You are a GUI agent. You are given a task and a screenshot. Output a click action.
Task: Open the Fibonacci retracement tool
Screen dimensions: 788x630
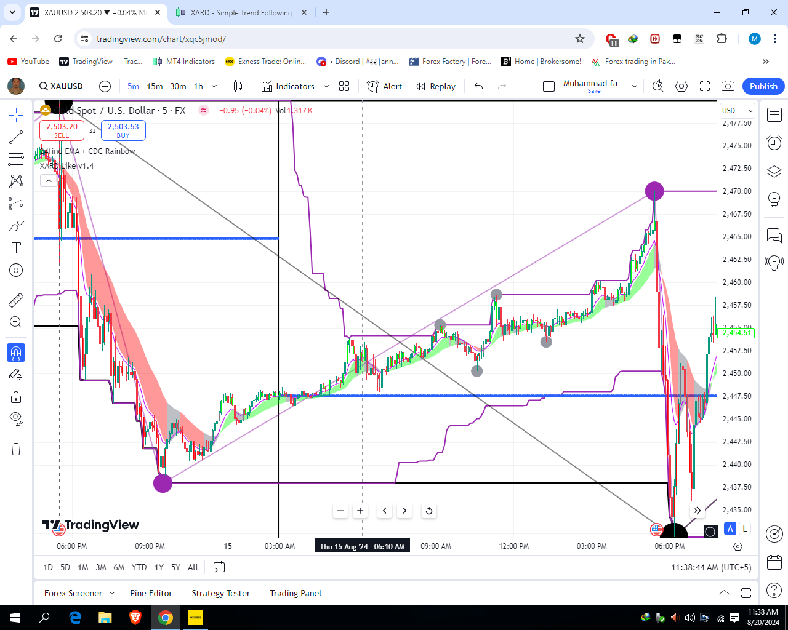click(x=16, y=159)
